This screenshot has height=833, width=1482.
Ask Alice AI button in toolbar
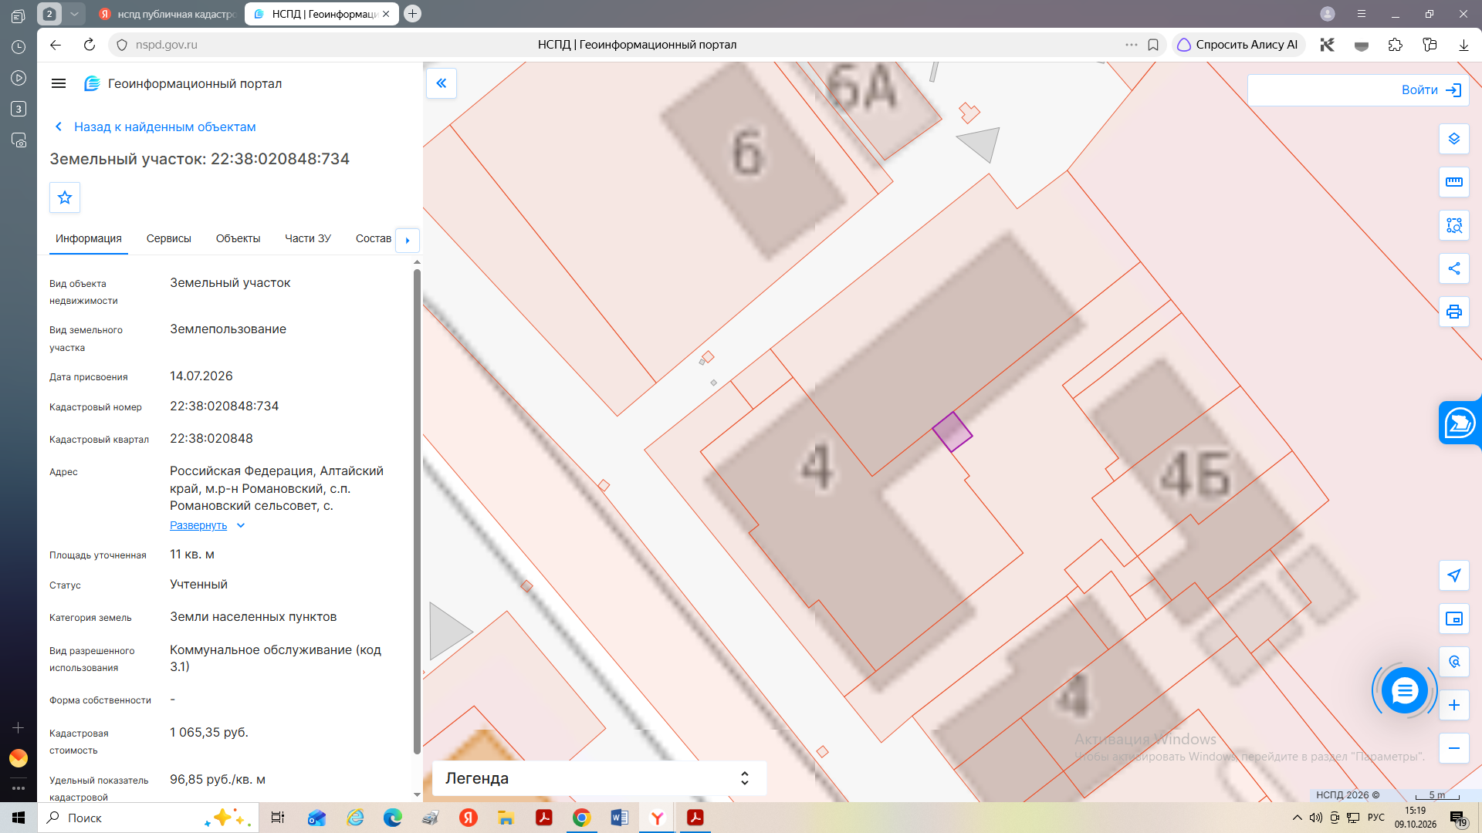pos(1238,45)
